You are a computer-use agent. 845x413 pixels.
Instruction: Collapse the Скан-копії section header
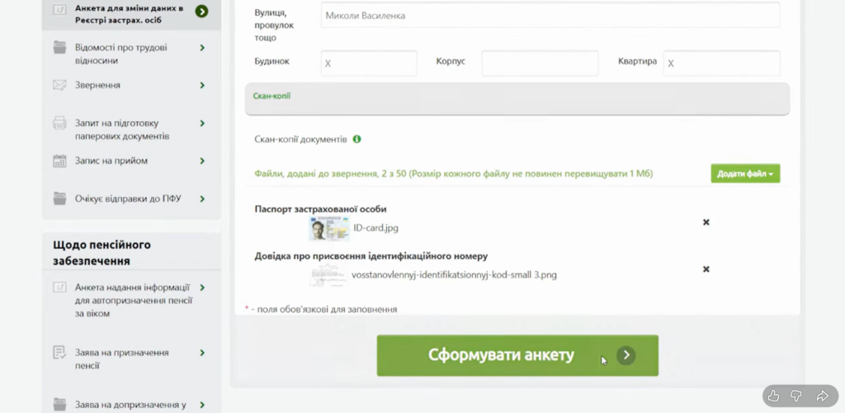point(517,97)
